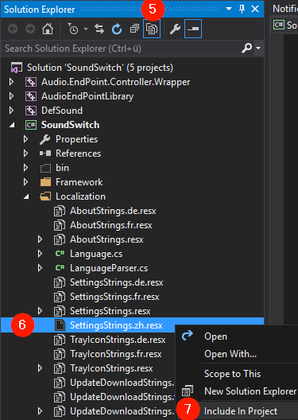Pin auto-hide the Solution Explorer panel

pyautogui.click(x=242, y=9)
